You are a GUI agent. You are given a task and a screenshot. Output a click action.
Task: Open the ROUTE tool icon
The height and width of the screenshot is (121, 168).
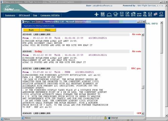(x=109, y=14)
